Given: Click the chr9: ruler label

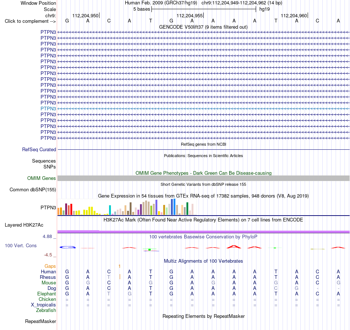Looking at the screenshot, I should pyautogui.click(x=50, y=15).
